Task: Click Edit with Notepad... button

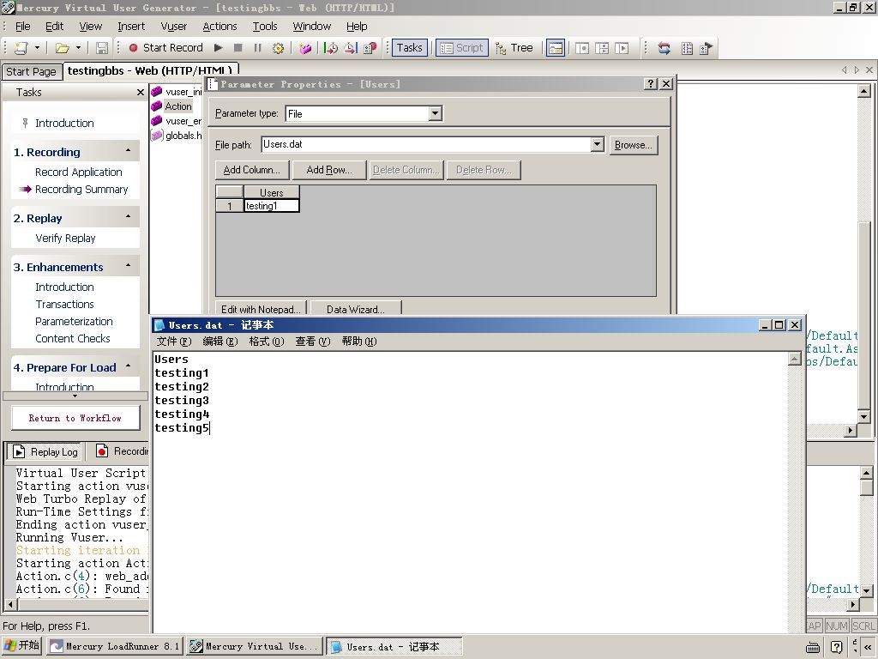Action: click(261, 309)
